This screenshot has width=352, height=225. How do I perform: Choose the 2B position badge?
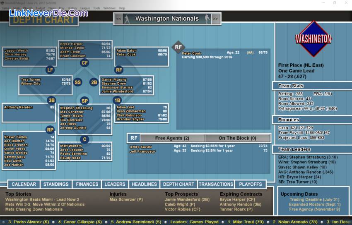[x=94, y=82]
